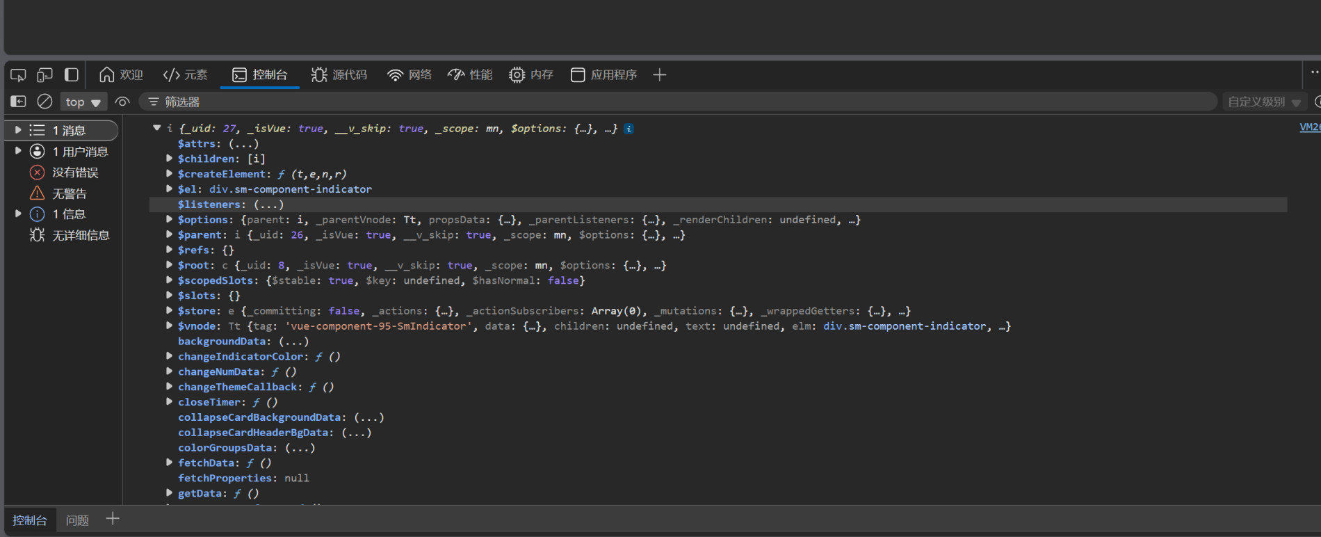Toggle device emulation icon
The image size is (1321, 537).
tap(44, 74)
